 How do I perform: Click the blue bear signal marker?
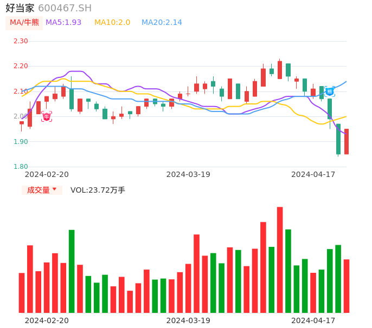330,91
